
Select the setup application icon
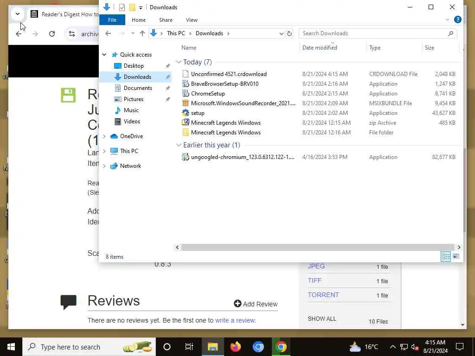point(186,113)
